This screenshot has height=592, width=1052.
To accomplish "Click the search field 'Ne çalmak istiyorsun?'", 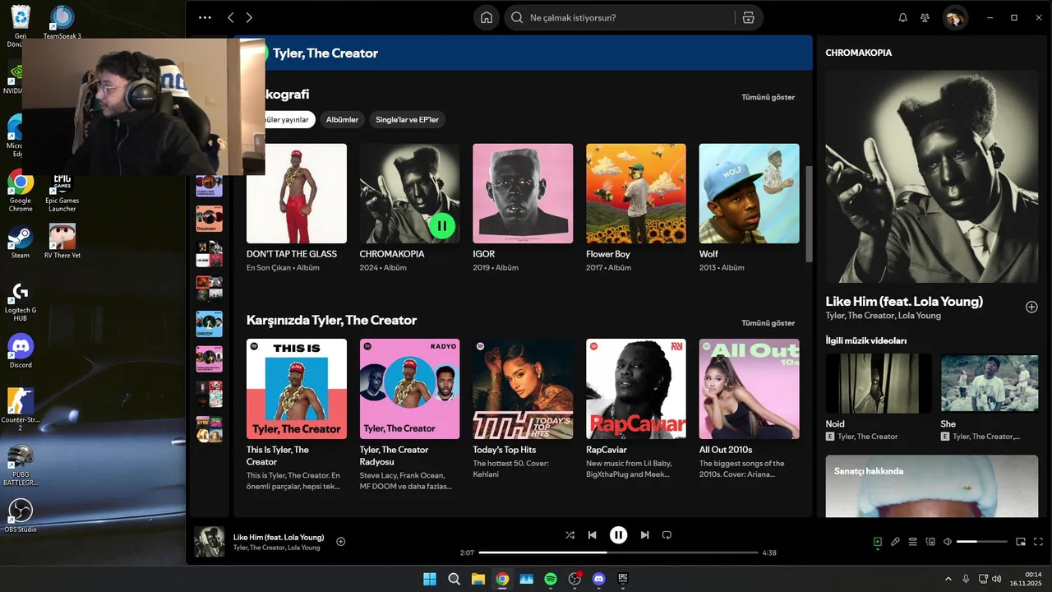I will point(621,17).
